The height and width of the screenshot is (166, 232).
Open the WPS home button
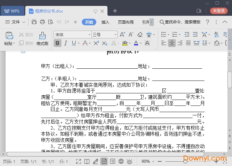(12, 11)
